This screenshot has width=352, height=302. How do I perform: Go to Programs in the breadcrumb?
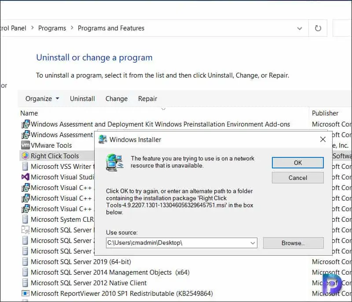pos(52,28)
